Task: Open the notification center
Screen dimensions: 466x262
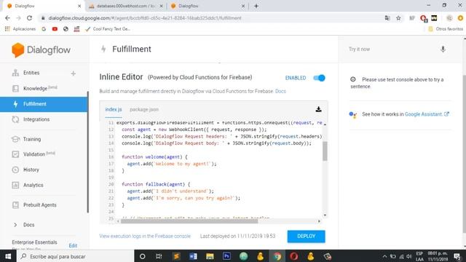Action: pyautogui.click(x=457, y=256)
